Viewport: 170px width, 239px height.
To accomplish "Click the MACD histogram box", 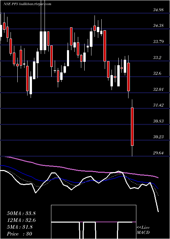I will [x=93, y=222].
